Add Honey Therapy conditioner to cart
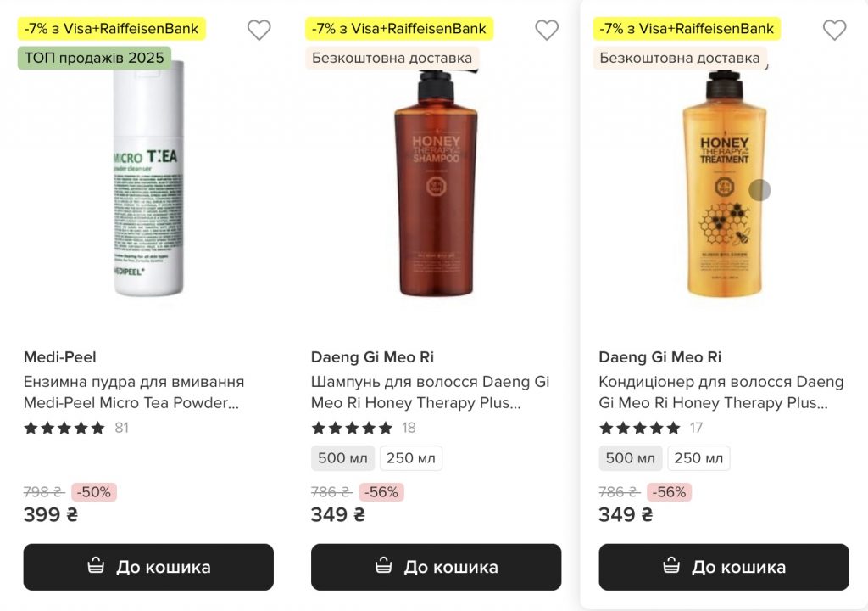This screenshot has height=611, width=868. tap(723, 567)
